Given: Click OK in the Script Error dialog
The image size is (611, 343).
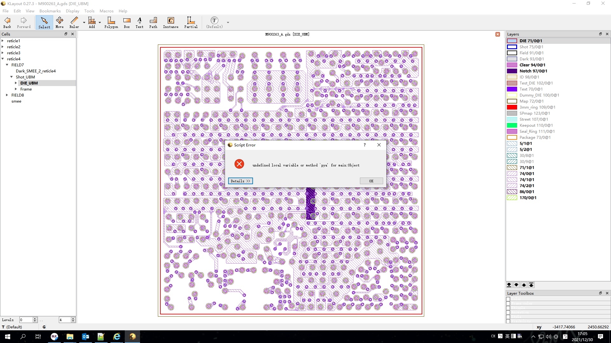Looking at the screenshot, I should click(x=371, y=181).
